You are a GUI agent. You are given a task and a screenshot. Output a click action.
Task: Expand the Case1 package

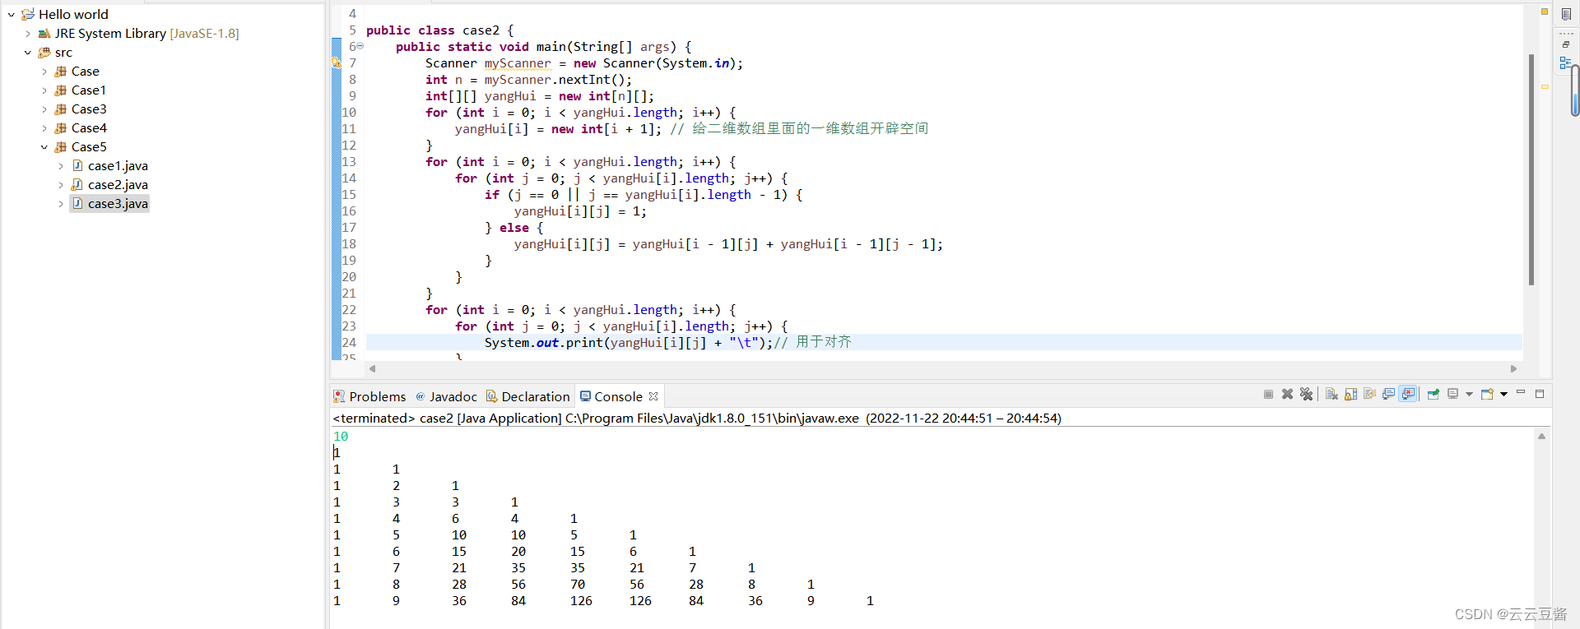[44, 90]
